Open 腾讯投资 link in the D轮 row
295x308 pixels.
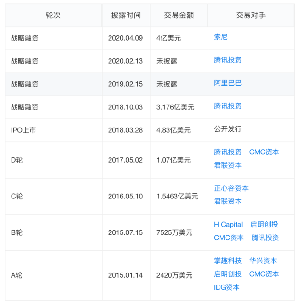tap(227, 152)
